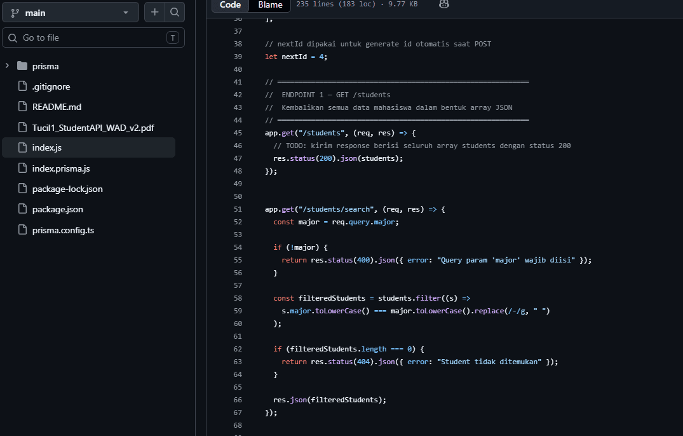Click the folder icon beside prisma
683x436 pixels.
point(22,65)
